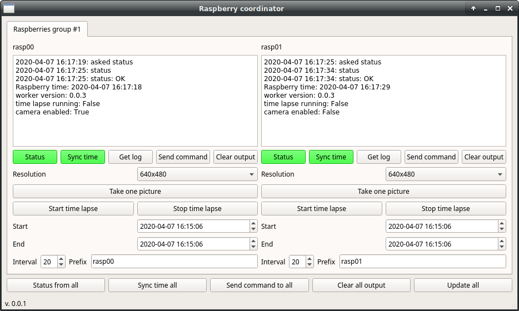519x311 pixels.
Task: Increase rasp01 Interval with up arrow
Action: (310, 259)
